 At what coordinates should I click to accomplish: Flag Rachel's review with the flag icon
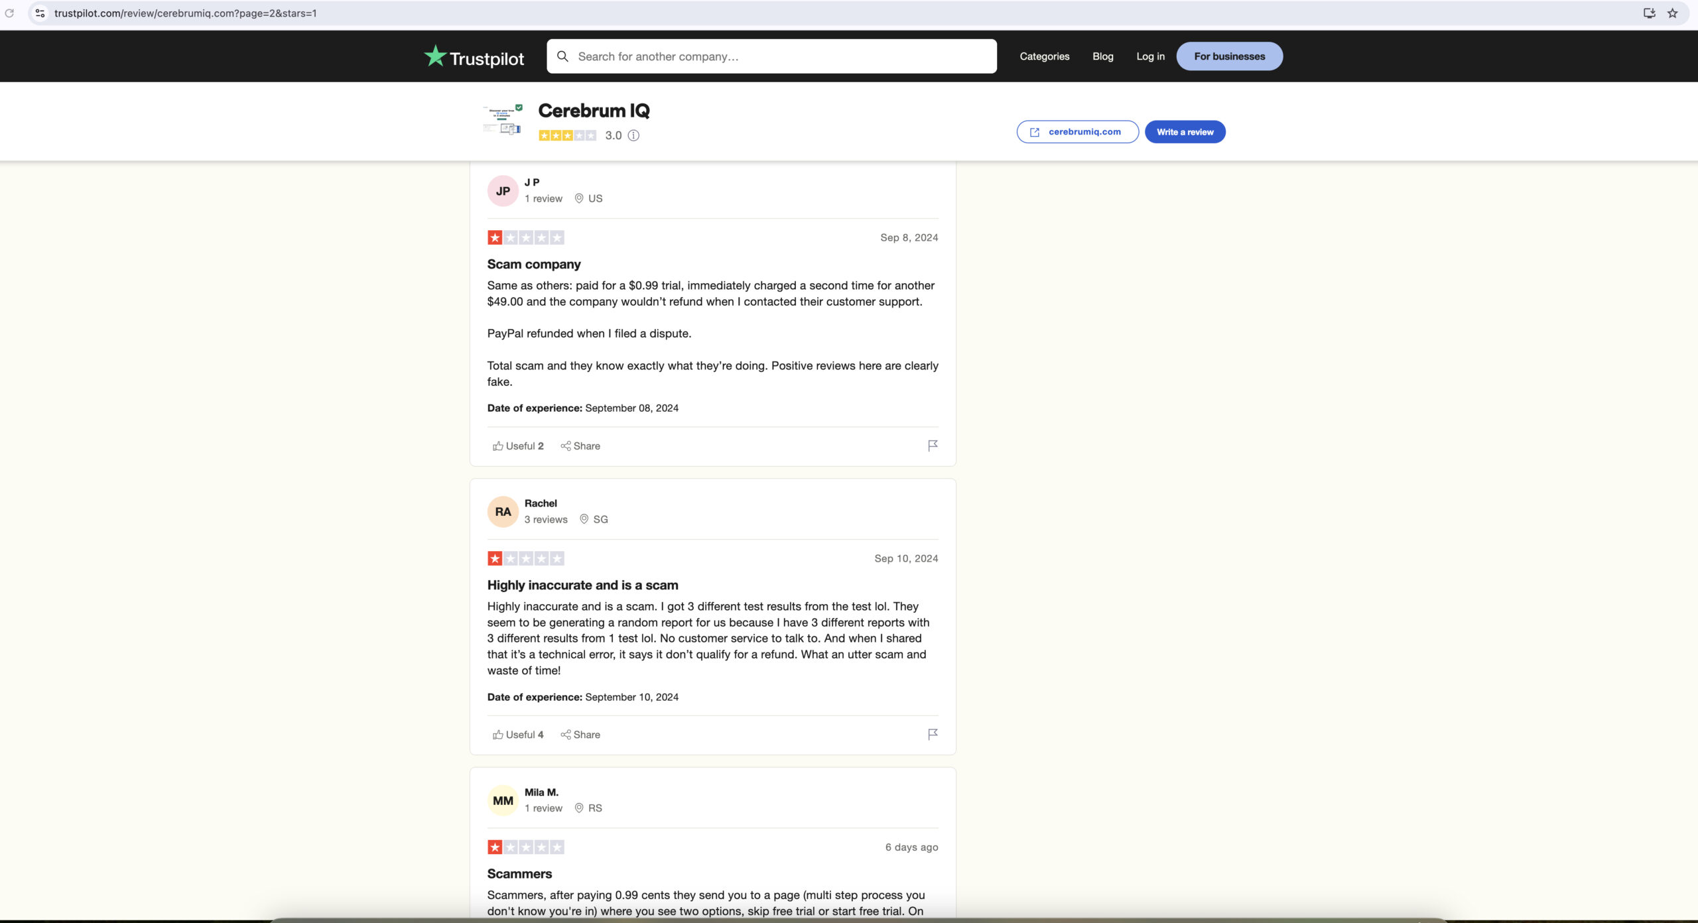(933, 734)
